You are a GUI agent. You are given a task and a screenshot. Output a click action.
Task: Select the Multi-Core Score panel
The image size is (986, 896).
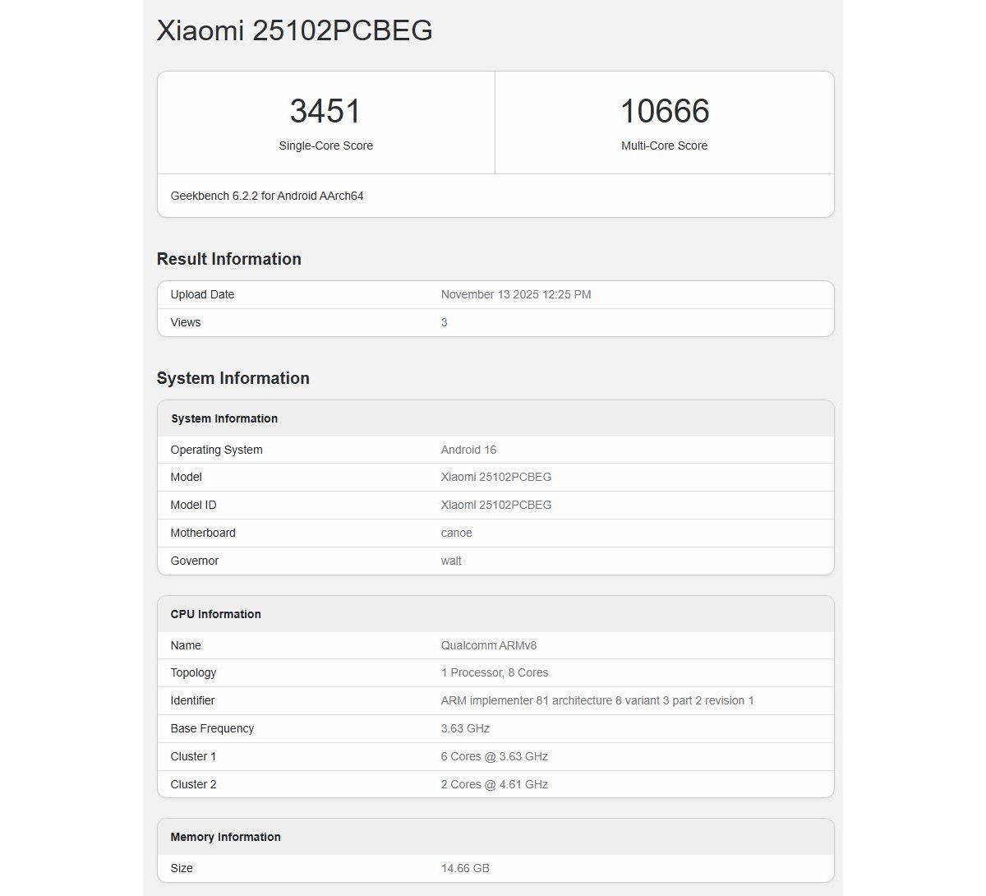pyautogui.click(x=664, y=122)
